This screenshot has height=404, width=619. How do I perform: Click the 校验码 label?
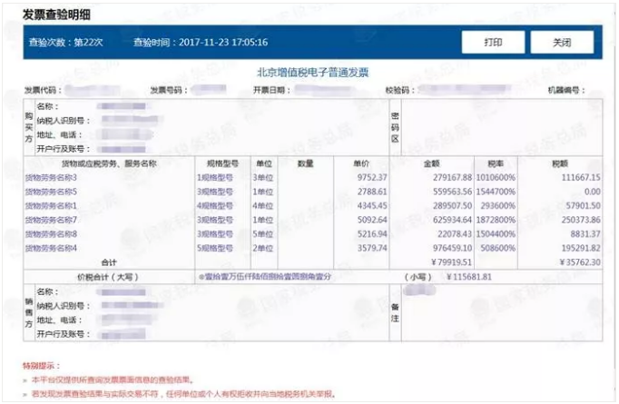400,91
